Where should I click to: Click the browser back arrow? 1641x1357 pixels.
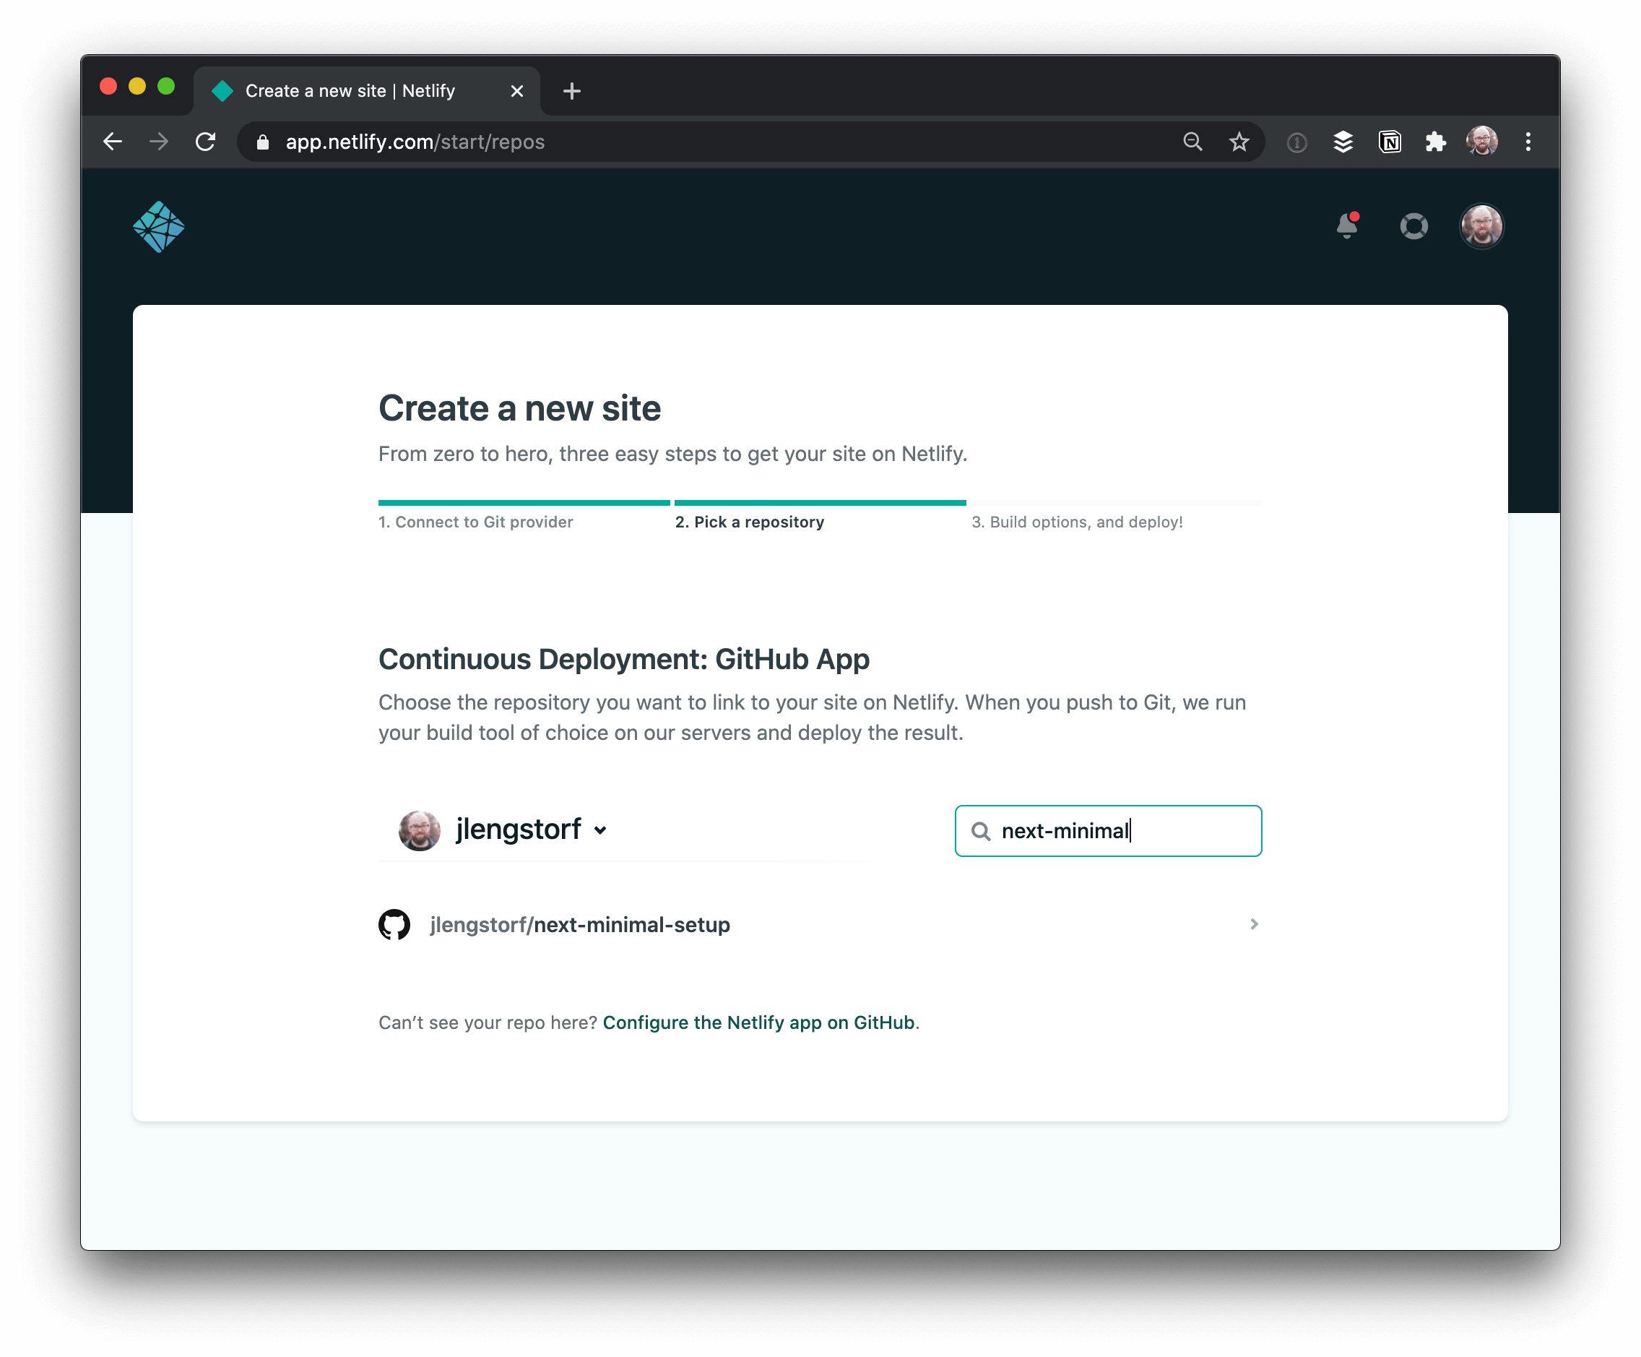113,142
